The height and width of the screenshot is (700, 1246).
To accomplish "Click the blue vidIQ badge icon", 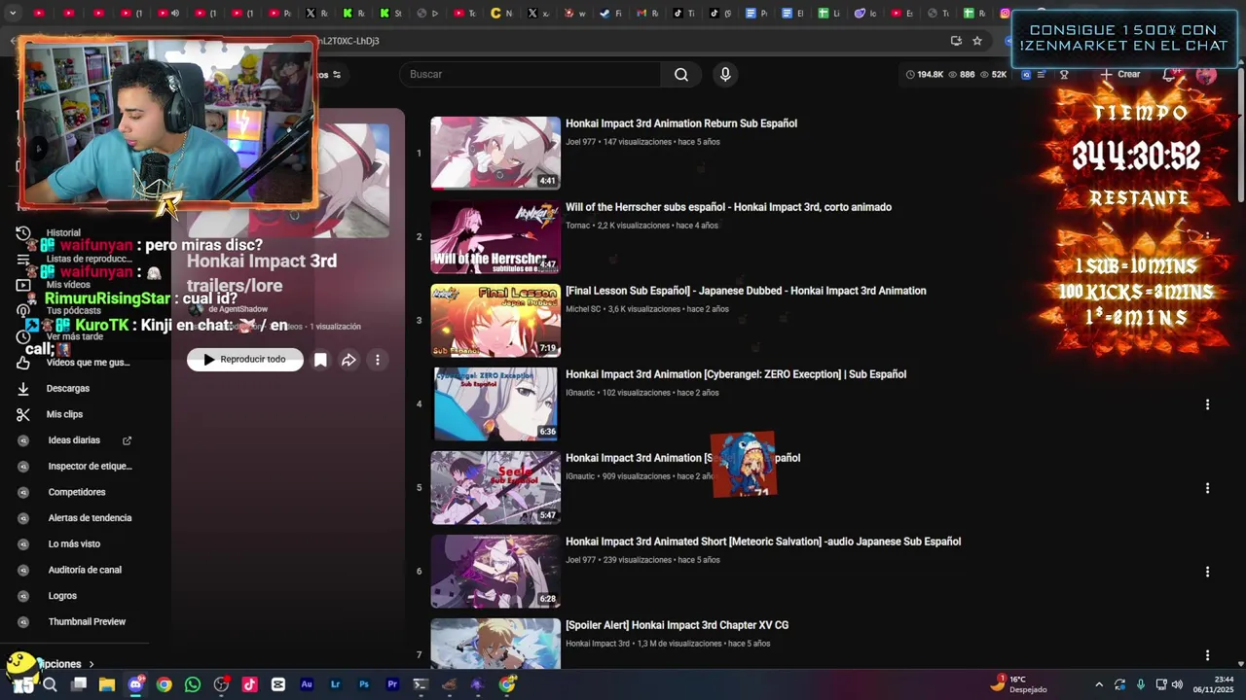I will 1025,75.
